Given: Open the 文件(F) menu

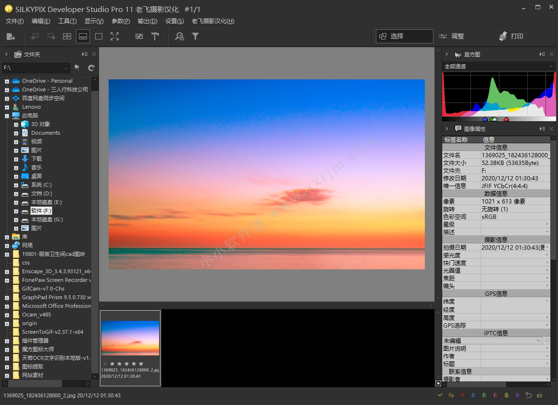Looking at the screenshot, I should point(14,21).
